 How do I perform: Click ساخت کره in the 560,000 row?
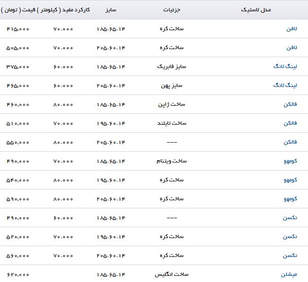coord(171,256)
